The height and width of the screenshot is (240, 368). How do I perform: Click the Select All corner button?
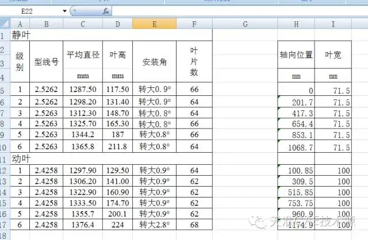coord(5,24)
